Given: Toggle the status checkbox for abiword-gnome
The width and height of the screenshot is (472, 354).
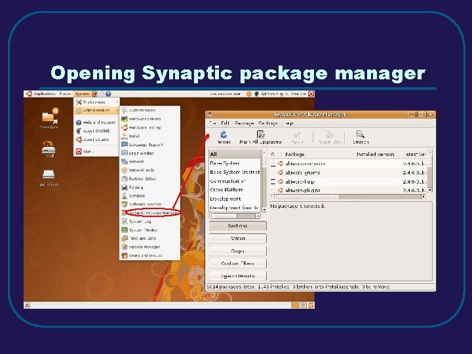Looking at the screenshot, I should pyautogui.click(x=273, y=173).
